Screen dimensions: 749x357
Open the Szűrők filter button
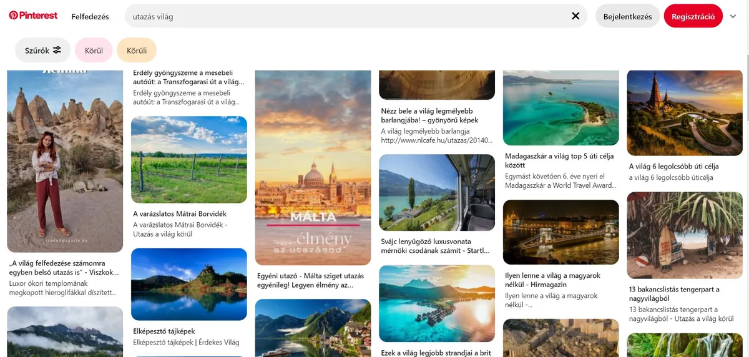pos(43,51)
